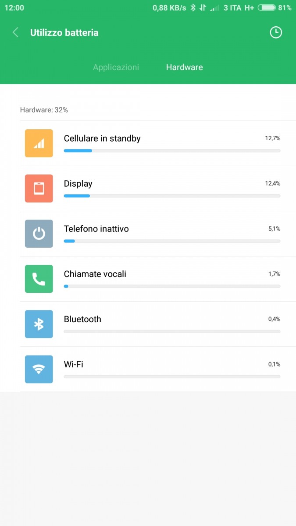
Task: Tap the red Display icon
Action: (39, 188)
